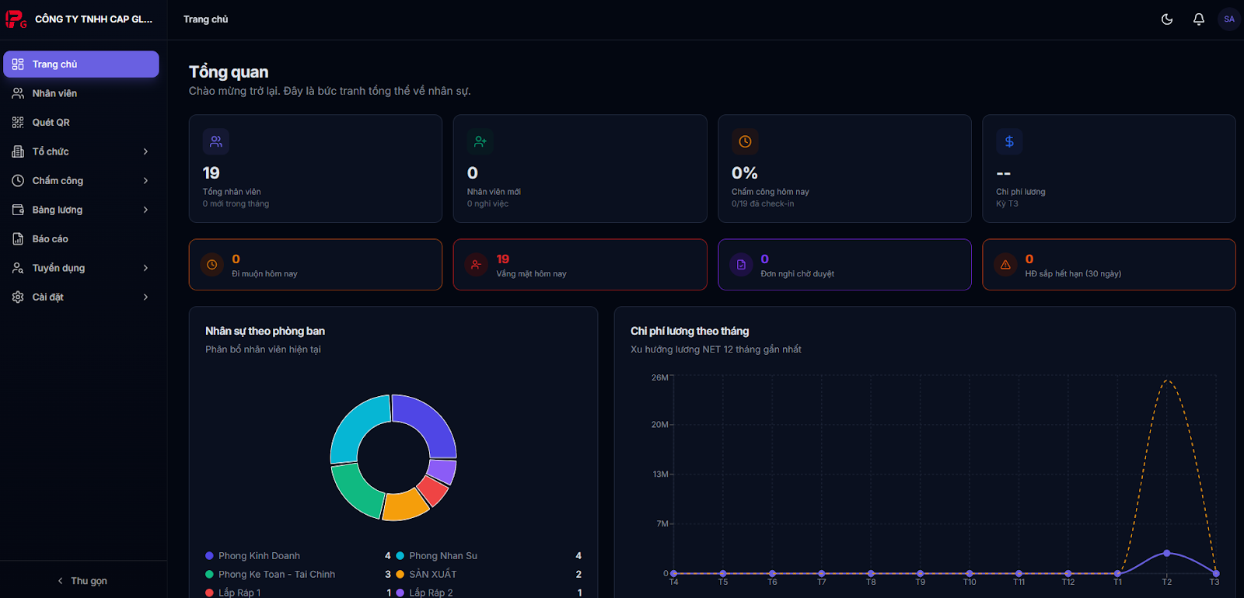Click Phong Kinh Doanh legend color dot

pyautogui.click(x=209, y=556)
